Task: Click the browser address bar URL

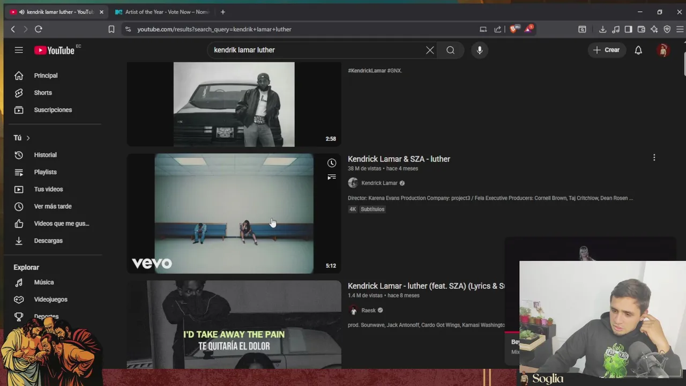Action: point(214,29)
